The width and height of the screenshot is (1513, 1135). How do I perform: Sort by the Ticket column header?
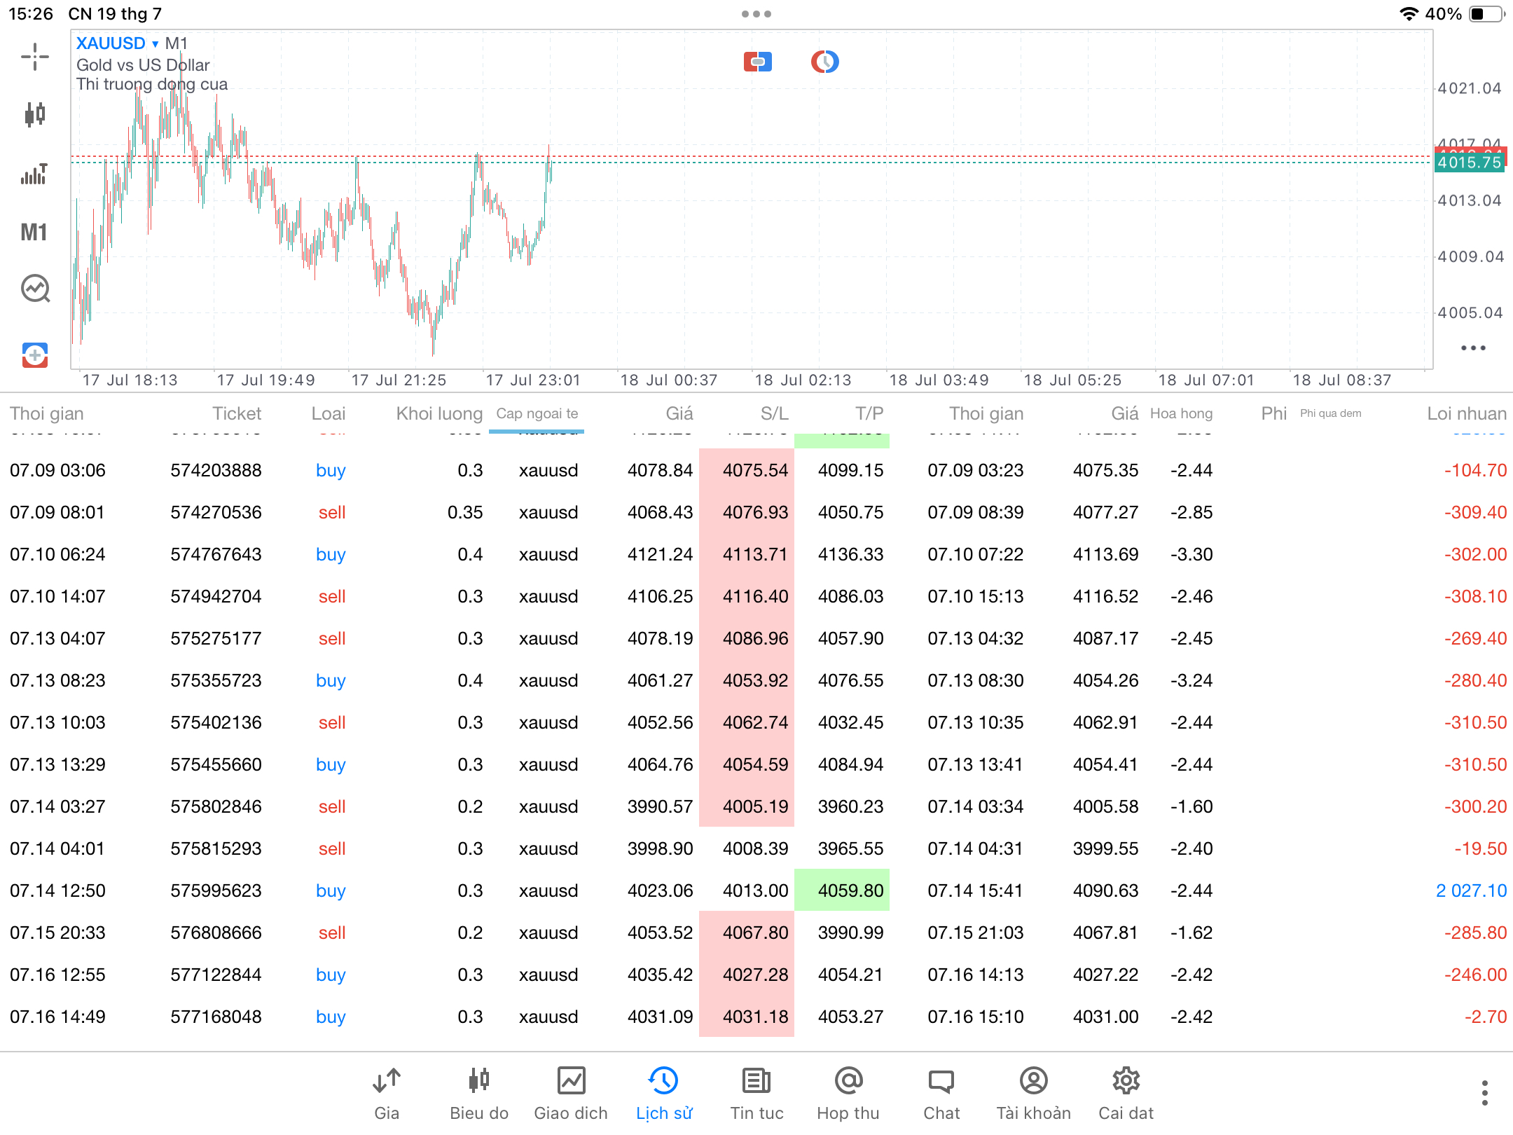[x=237, y=413]
